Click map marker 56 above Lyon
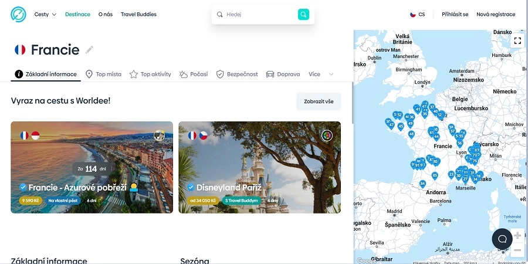528x264 pixels. tap(459, 143)
